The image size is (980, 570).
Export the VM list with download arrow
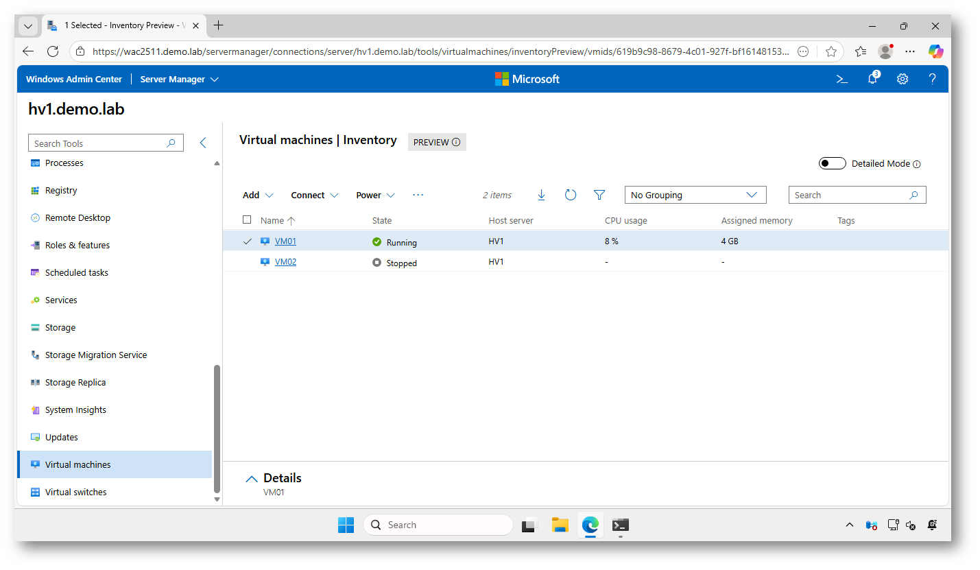[x=541, y=195]
